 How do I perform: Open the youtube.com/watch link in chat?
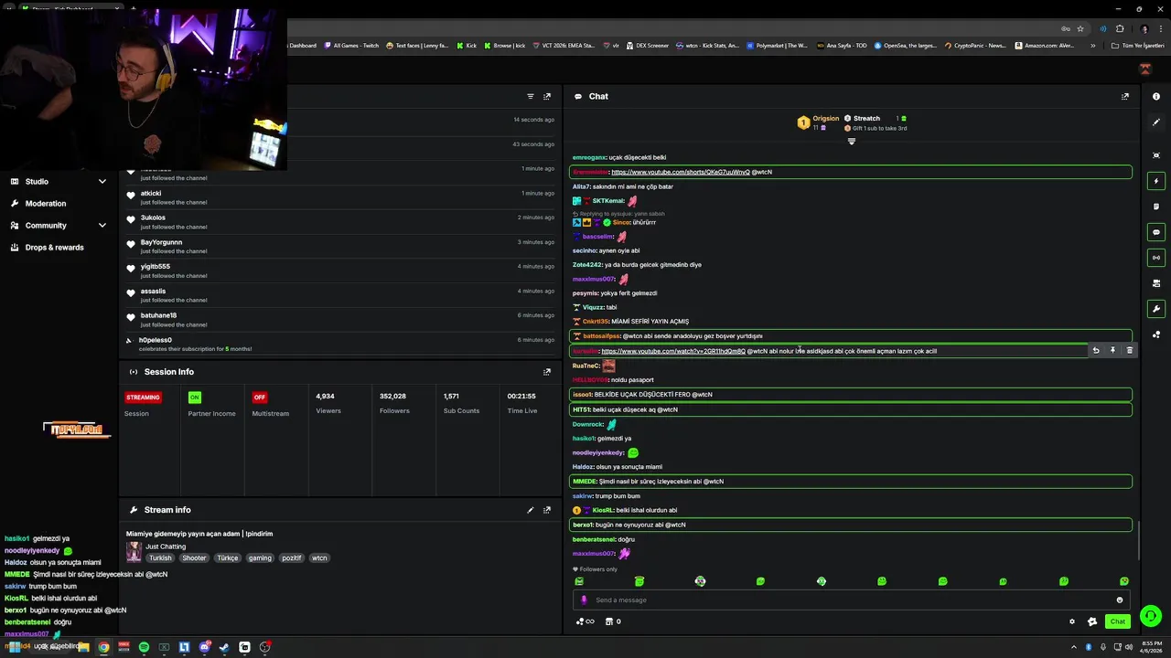click(673, 351)
